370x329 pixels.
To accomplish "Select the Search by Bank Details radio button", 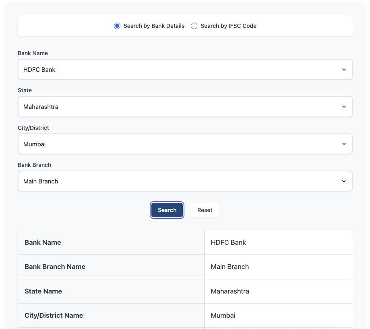I will tap(117, 26).
